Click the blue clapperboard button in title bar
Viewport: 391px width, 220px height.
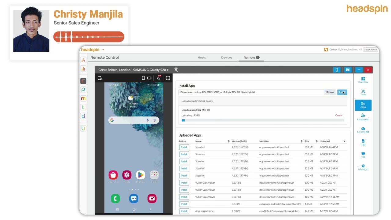pyautogui.click(x=348, y=70)
